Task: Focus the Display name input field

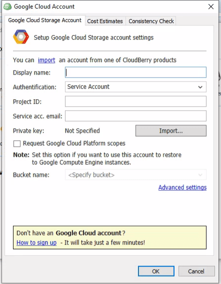Action: click(135, 72)
